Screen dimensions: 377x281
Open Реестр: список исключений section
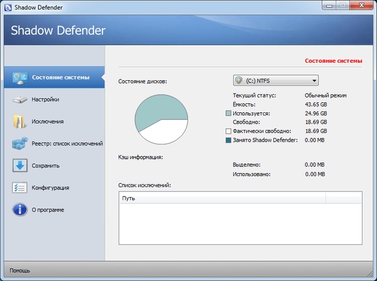coord(67,144)
